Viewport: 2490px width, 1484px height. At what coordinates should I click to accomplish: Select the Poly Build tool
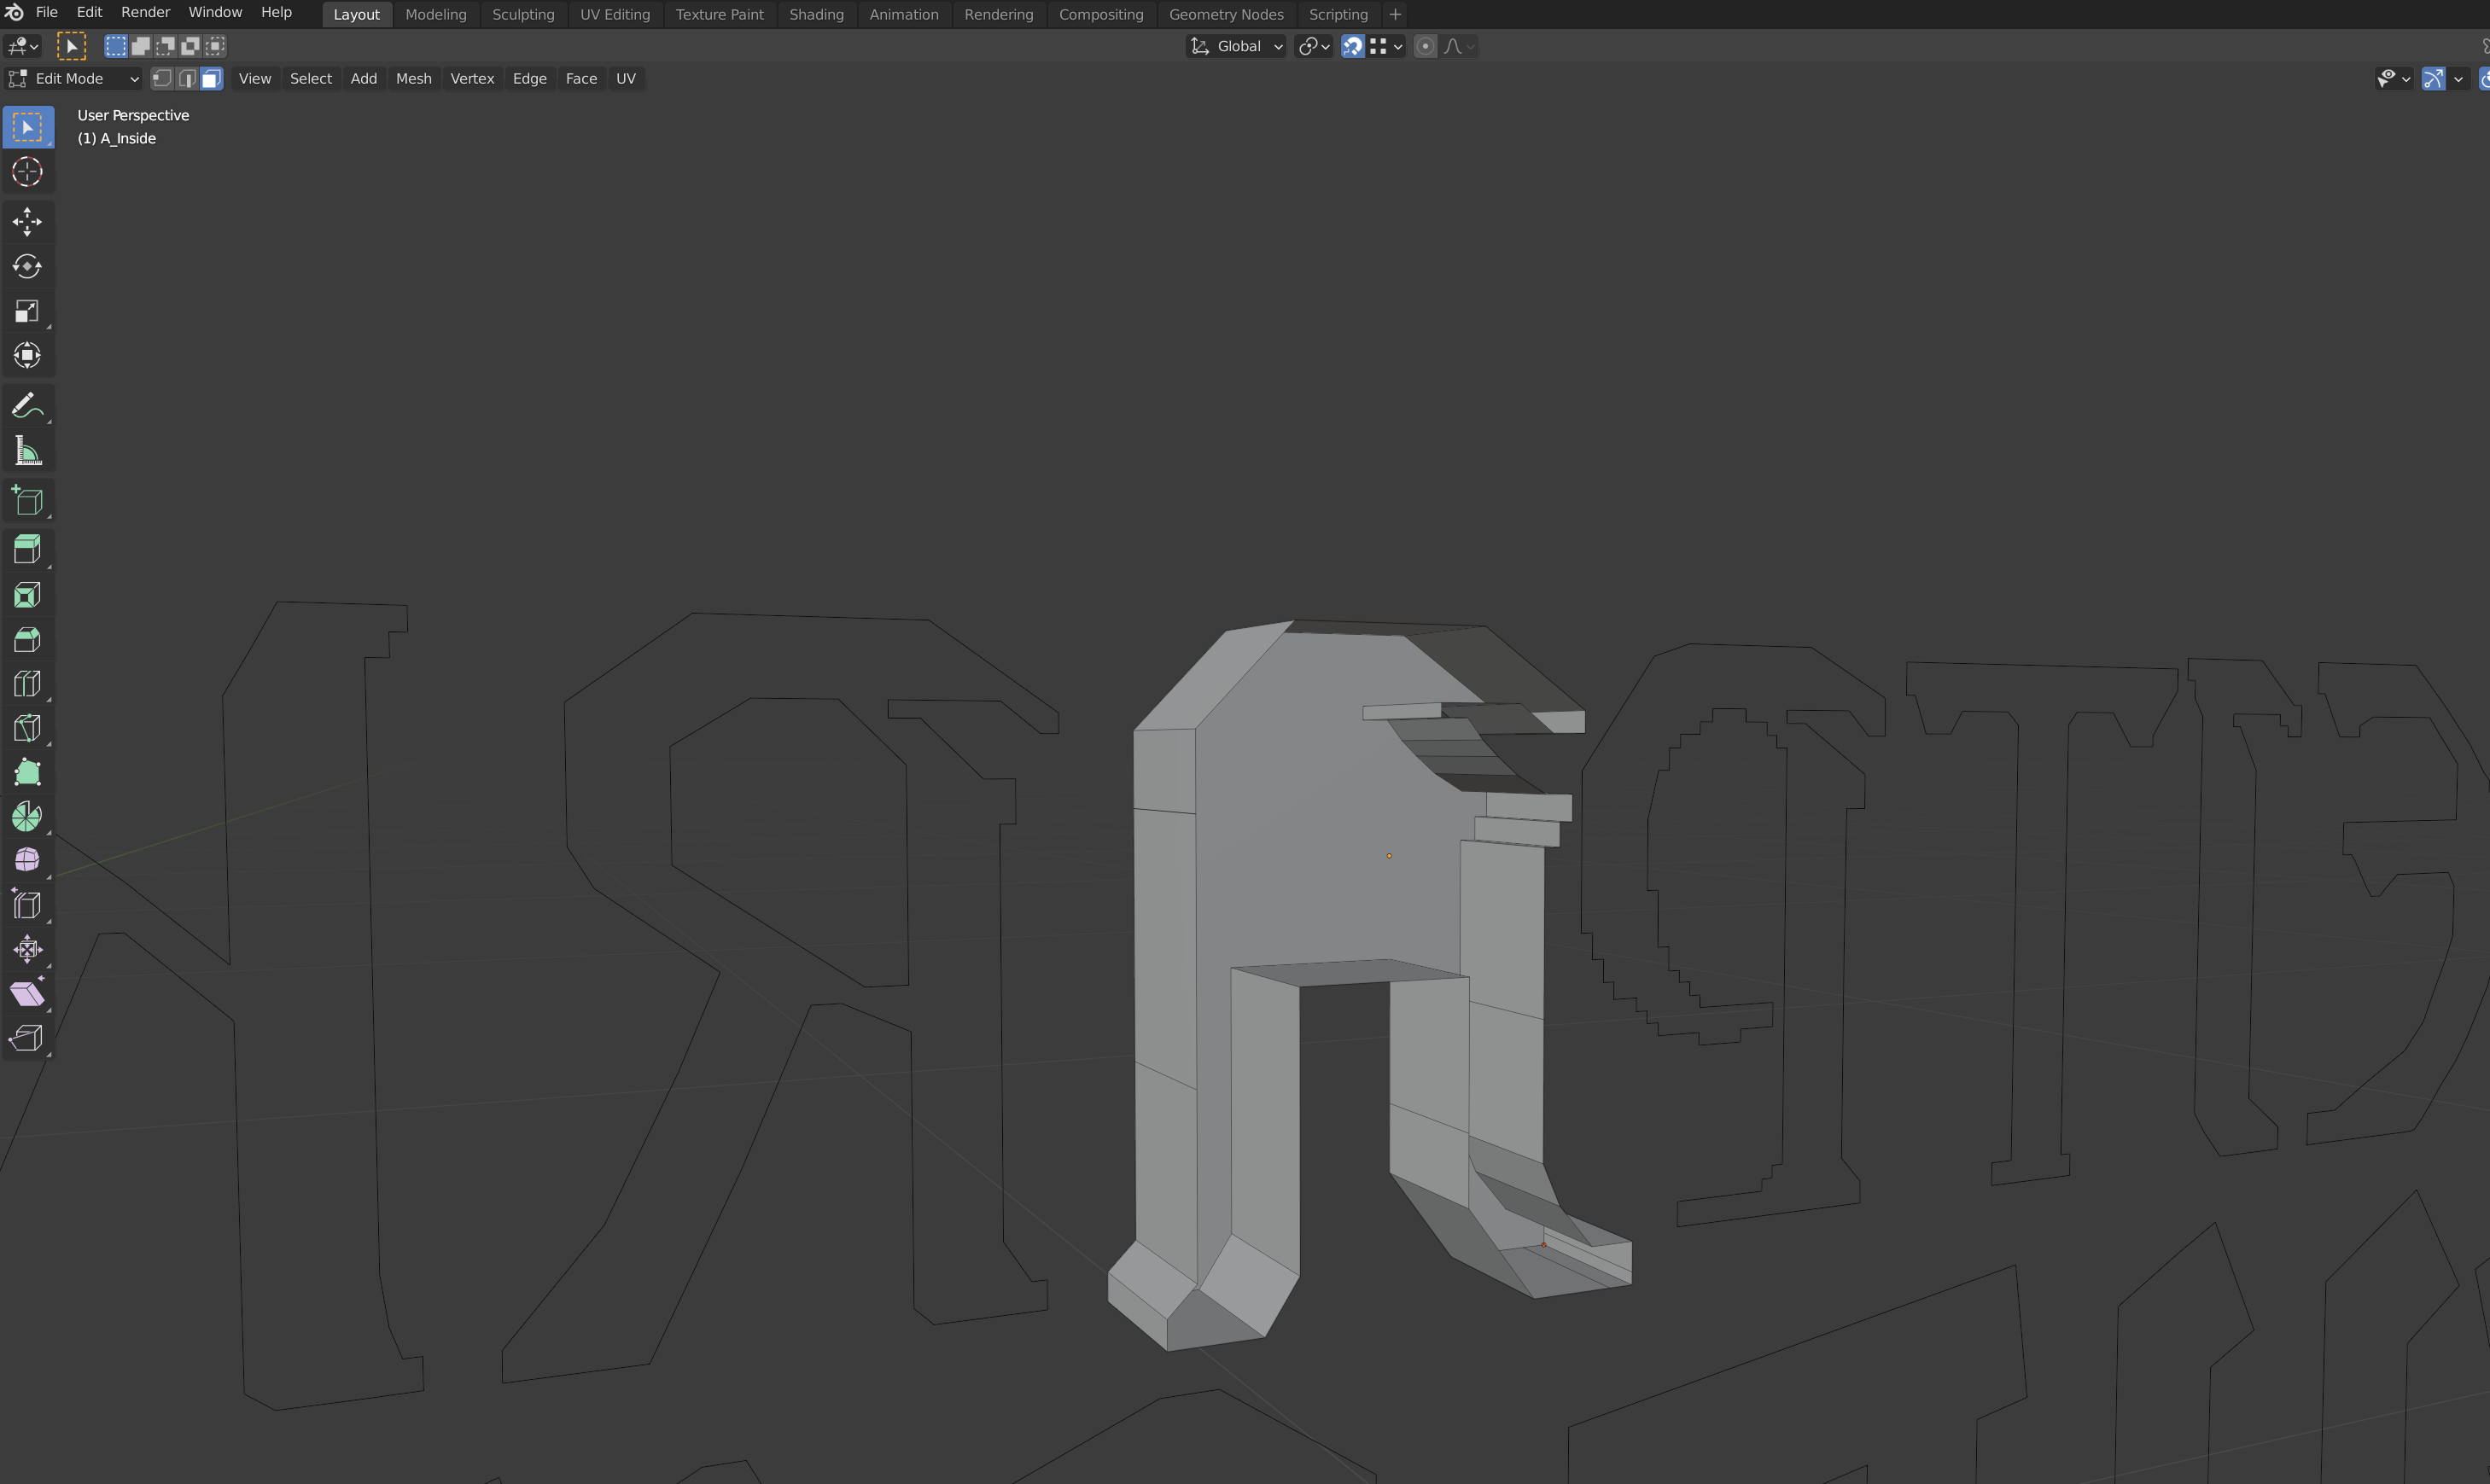(28, 772)
